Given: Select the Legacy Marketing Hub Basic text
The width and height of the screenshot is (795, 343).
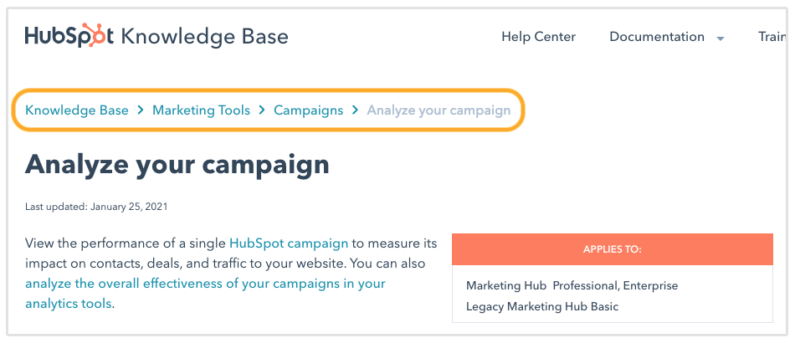Looking at the screenshot, I should pyautogui.click(x=542, y=306).
